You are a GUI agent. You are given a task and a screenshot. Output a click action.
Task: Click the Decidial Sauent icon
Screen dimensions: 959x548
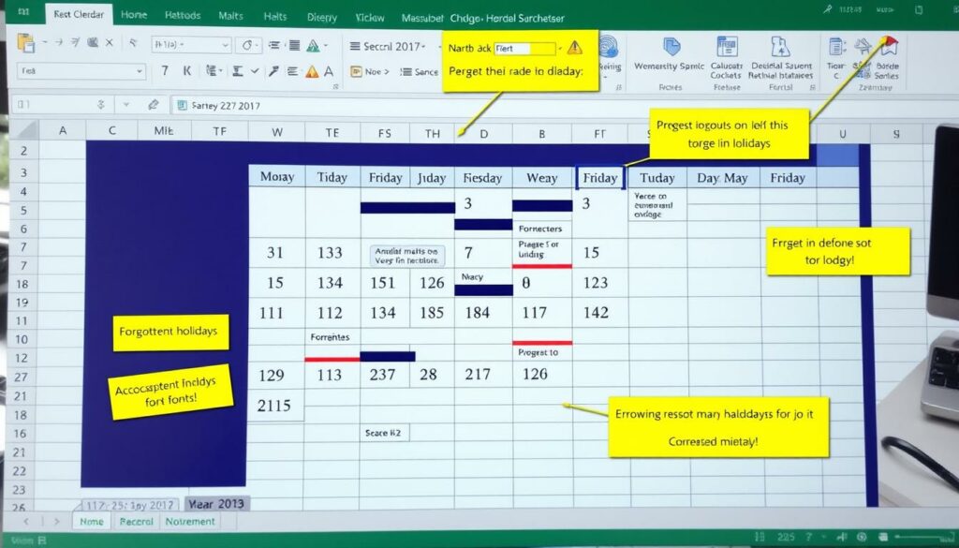point(780,47)
